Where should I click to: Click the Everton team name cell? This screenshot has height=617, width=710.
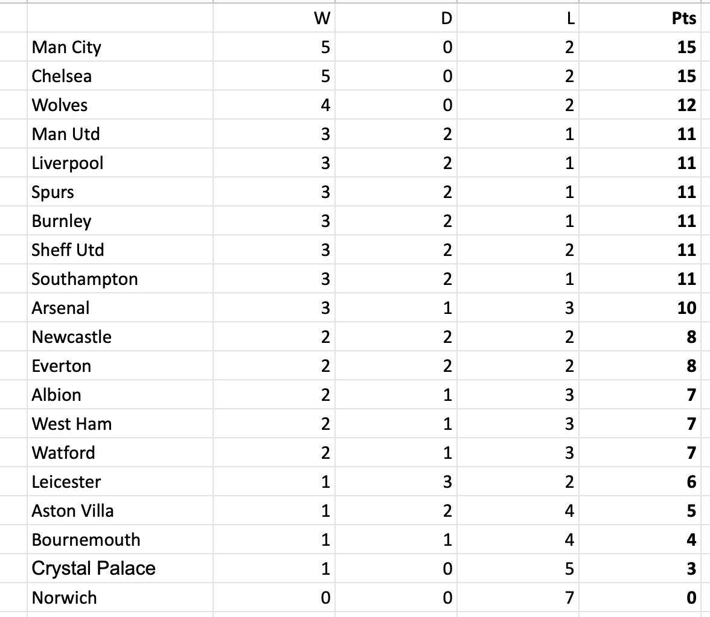(120, 365)
